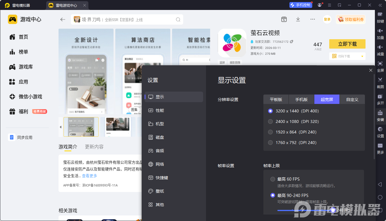Click the volume up (加量) icon

[x=380, y=31]
